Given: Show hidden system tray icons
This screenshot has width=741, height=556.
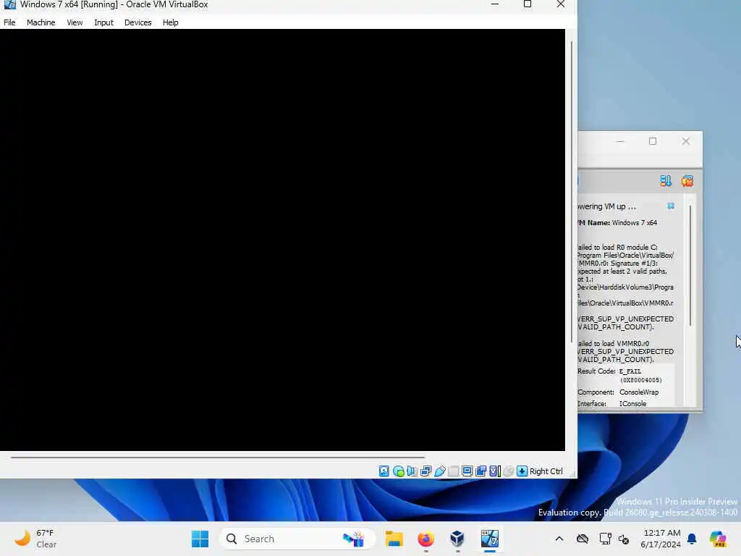Looking at the screenshot, I should pos(559,539).
